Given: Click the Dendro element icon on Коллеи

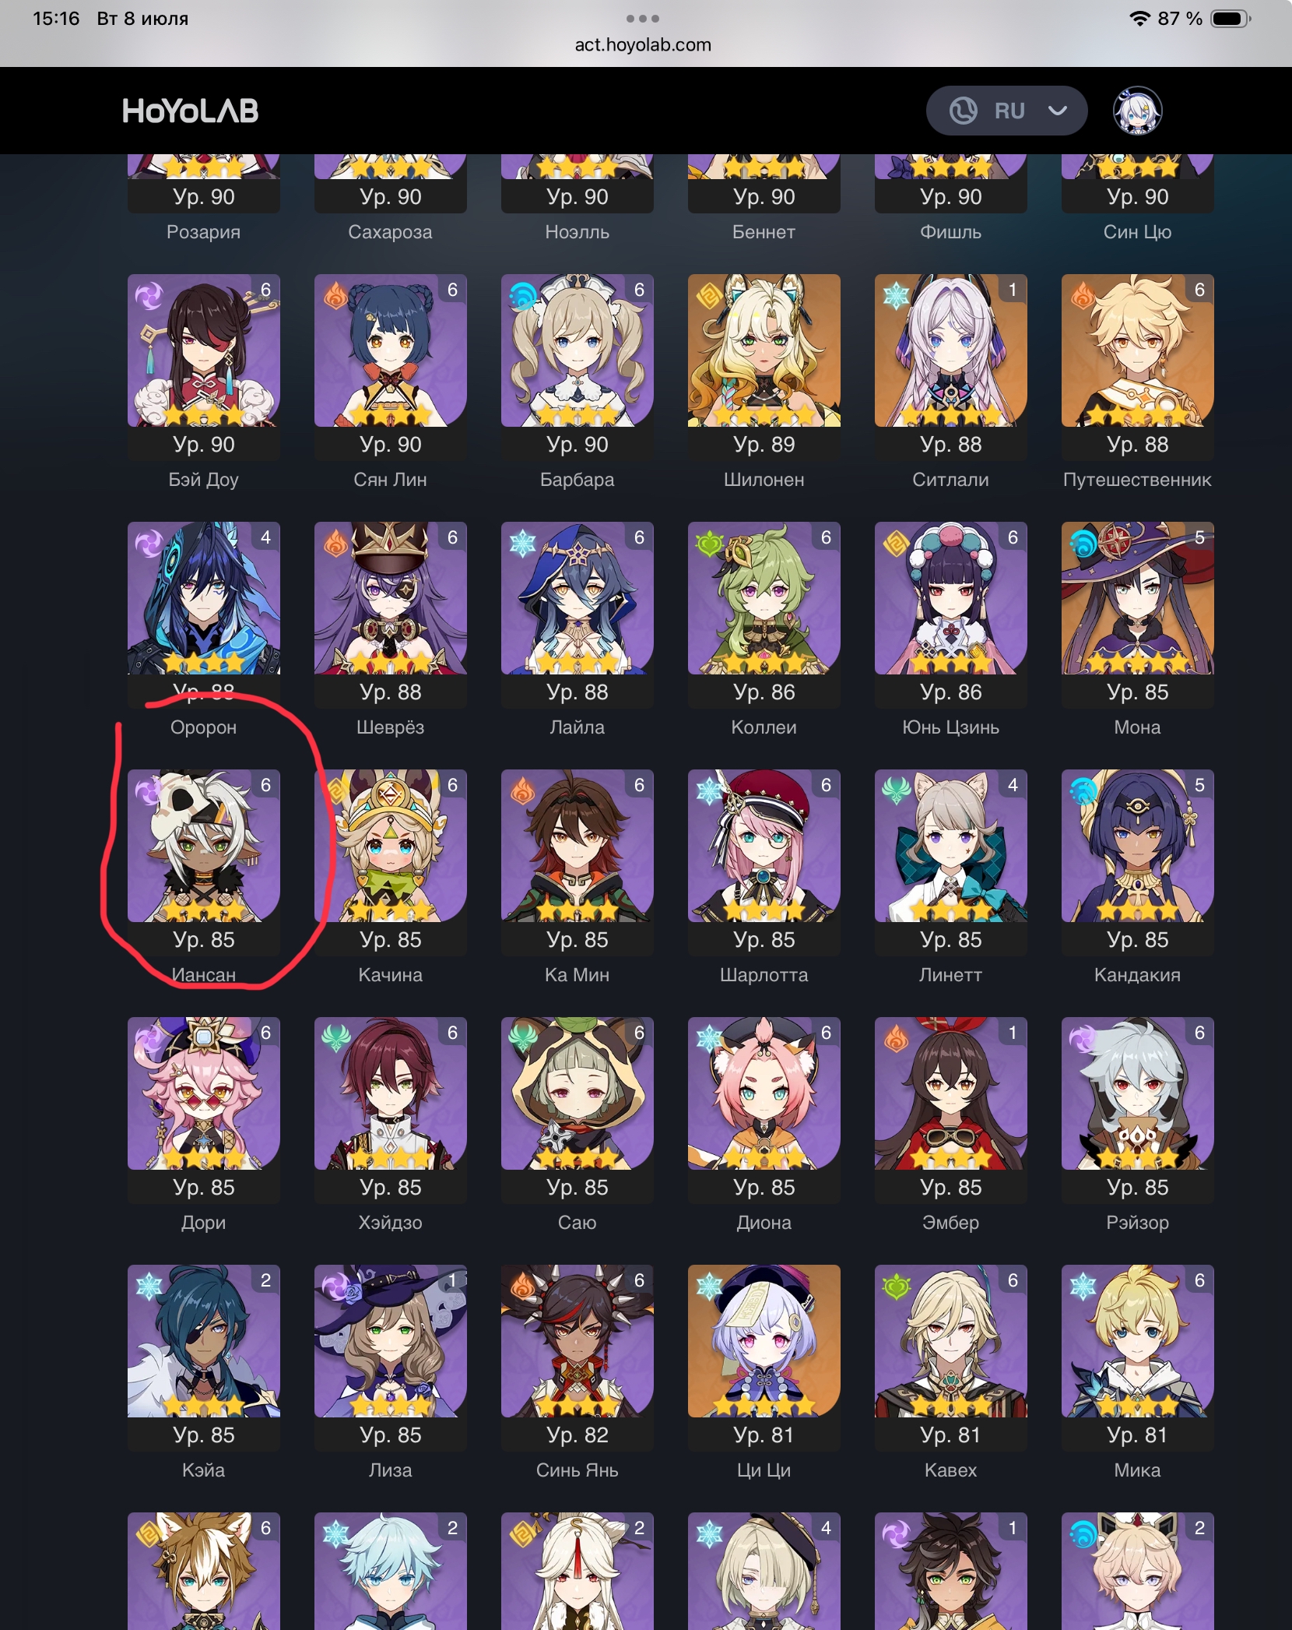Looking at the screenshot, I should 710,544.
